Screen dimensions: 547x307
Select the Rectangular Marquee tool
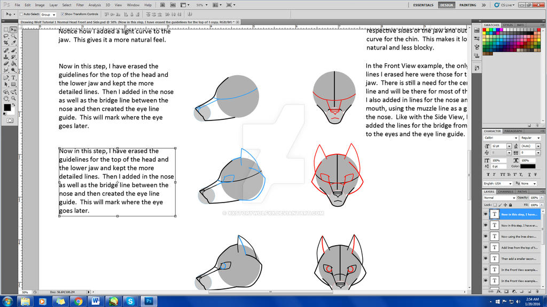[6, 30]
